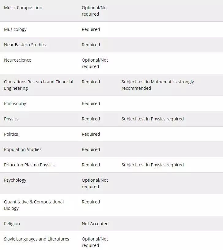Select the Psychology row label
Screen dimensions: 223x250
point(15,180)
